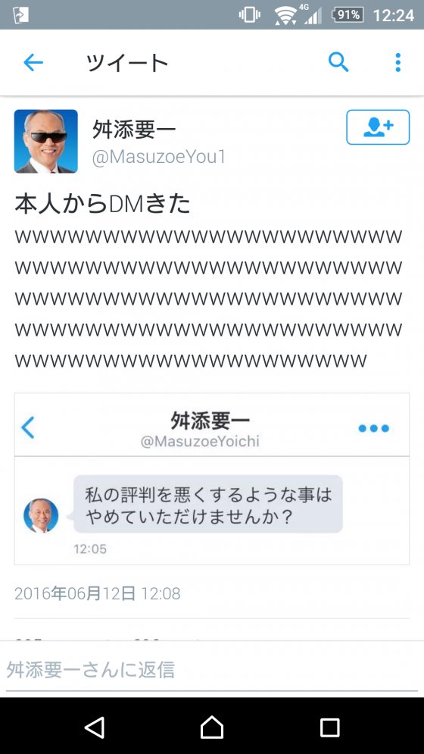Tap the Wi-Fi status bar icon
The height and width of the screenshot is (754, 424).
coord(285,15)
